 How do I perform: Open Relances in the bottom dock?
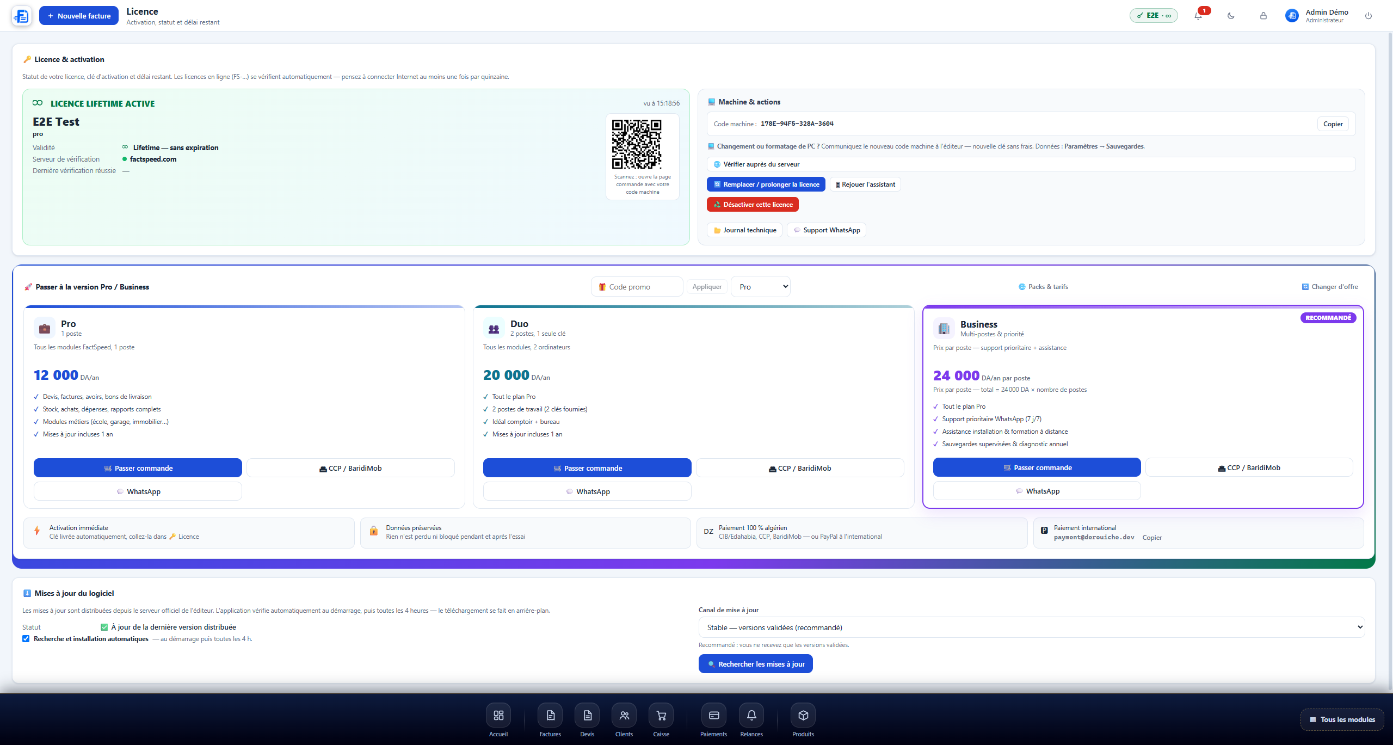click(751, 721)
